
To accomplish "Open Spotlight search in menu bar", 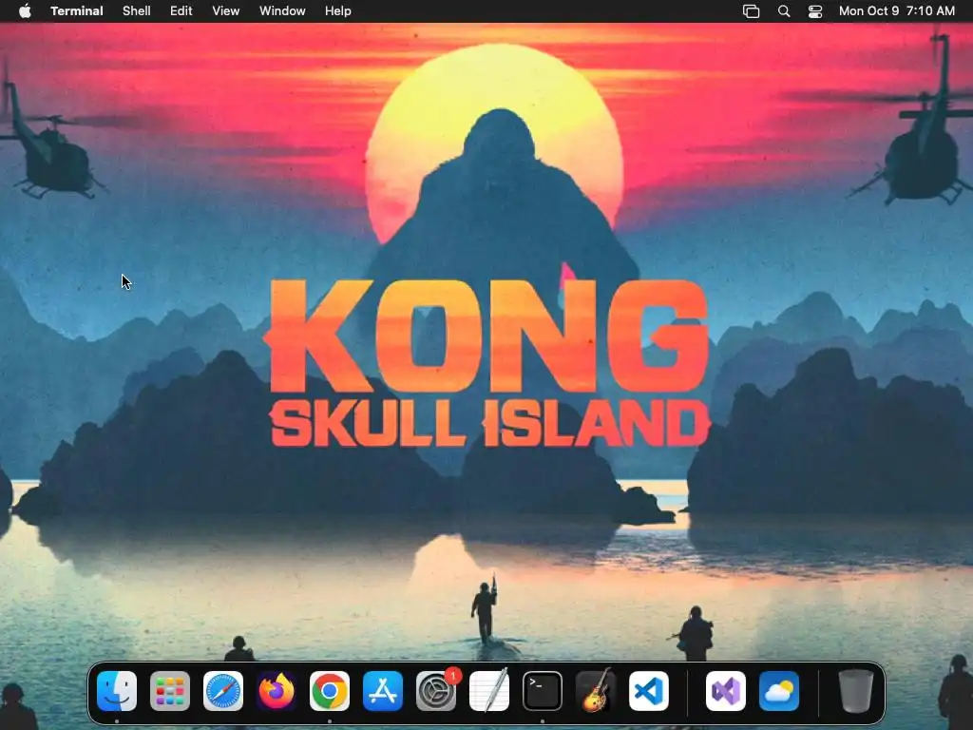I will [x=784, y=11].
